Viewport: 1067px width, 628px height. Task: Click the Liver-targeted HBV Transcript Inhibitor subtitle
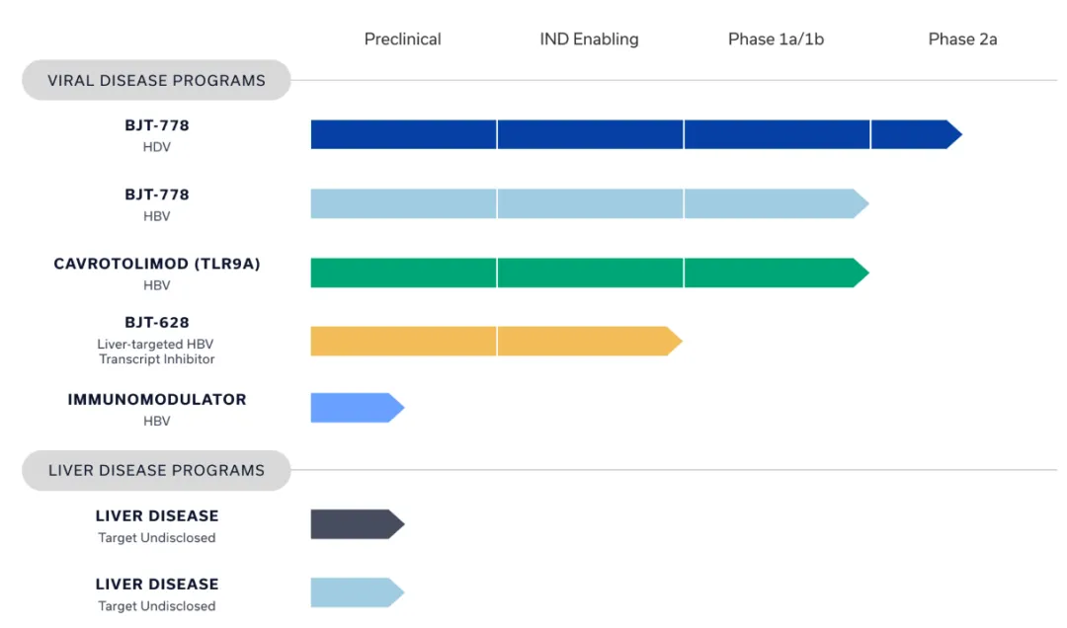click(x=156, y=352)
